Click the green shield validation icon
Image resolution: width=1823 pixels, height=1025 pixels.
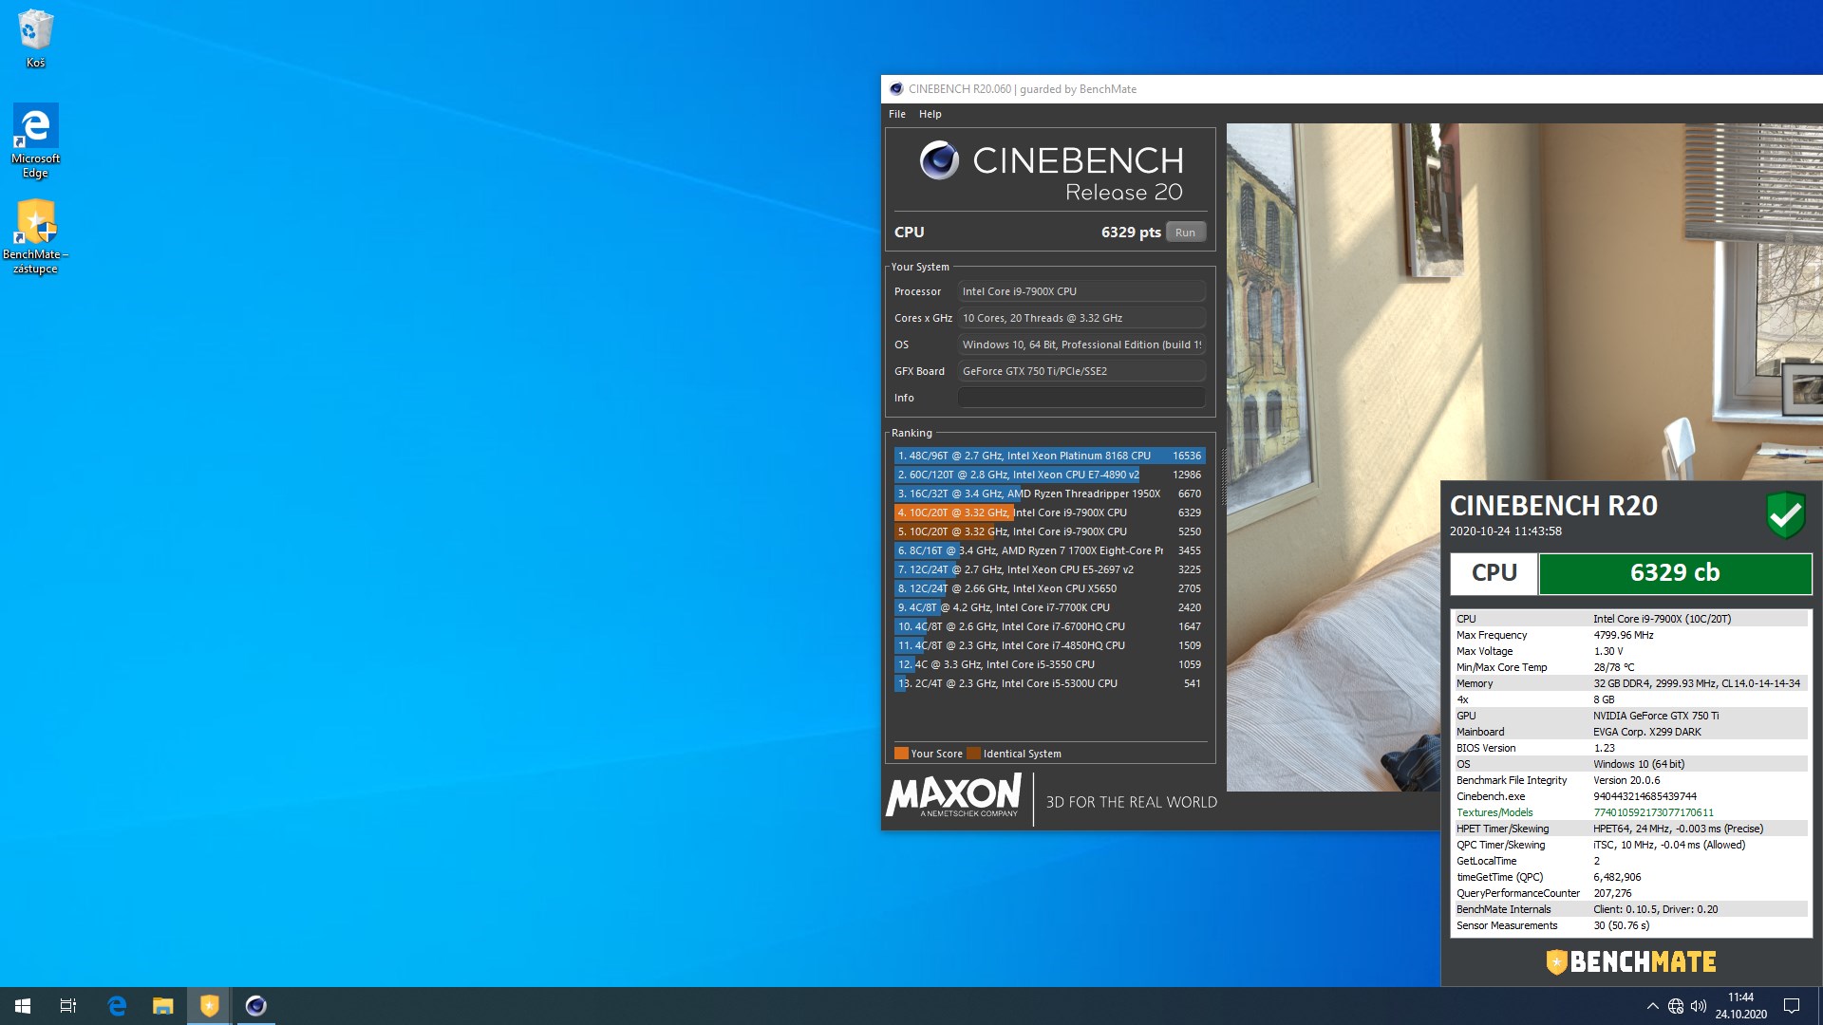[x=1785, y=515]
